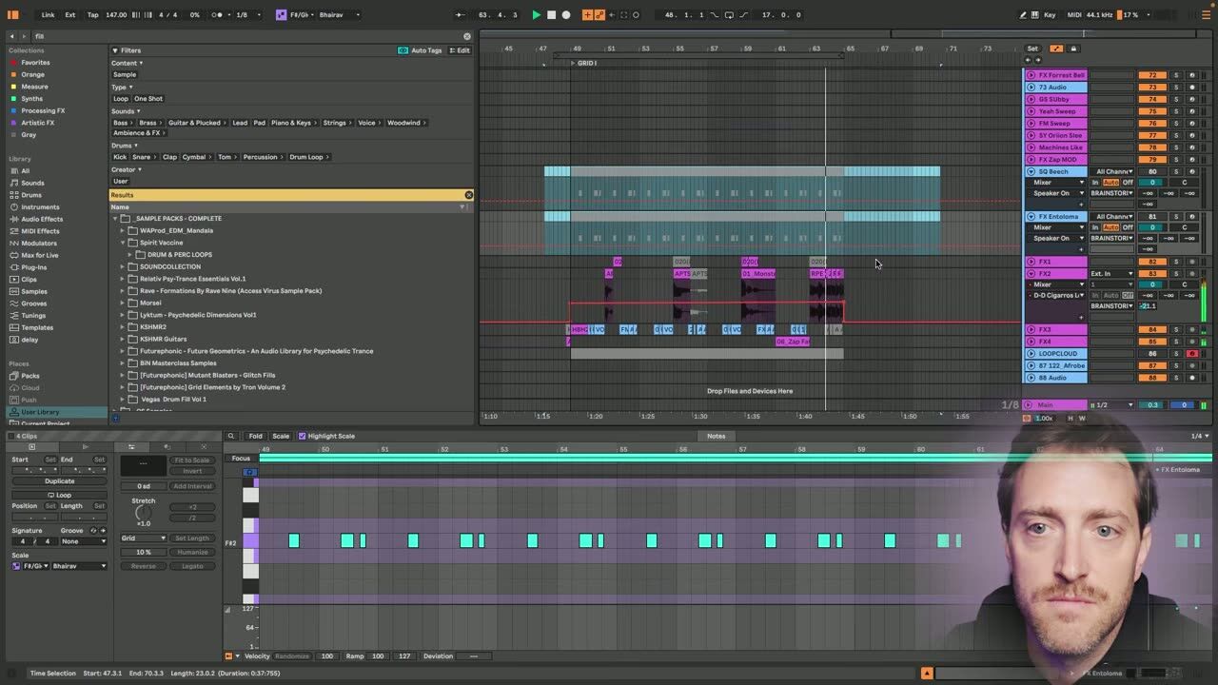Click the Duplicate button in clip view
Viewport: 1218px width, 685px height.
coord(59,481)
